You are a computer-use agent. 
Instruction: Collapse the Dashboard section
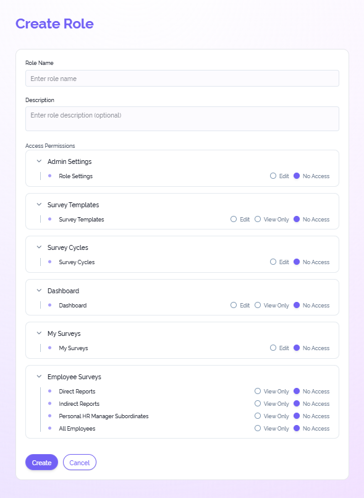(x=38, y=291)
